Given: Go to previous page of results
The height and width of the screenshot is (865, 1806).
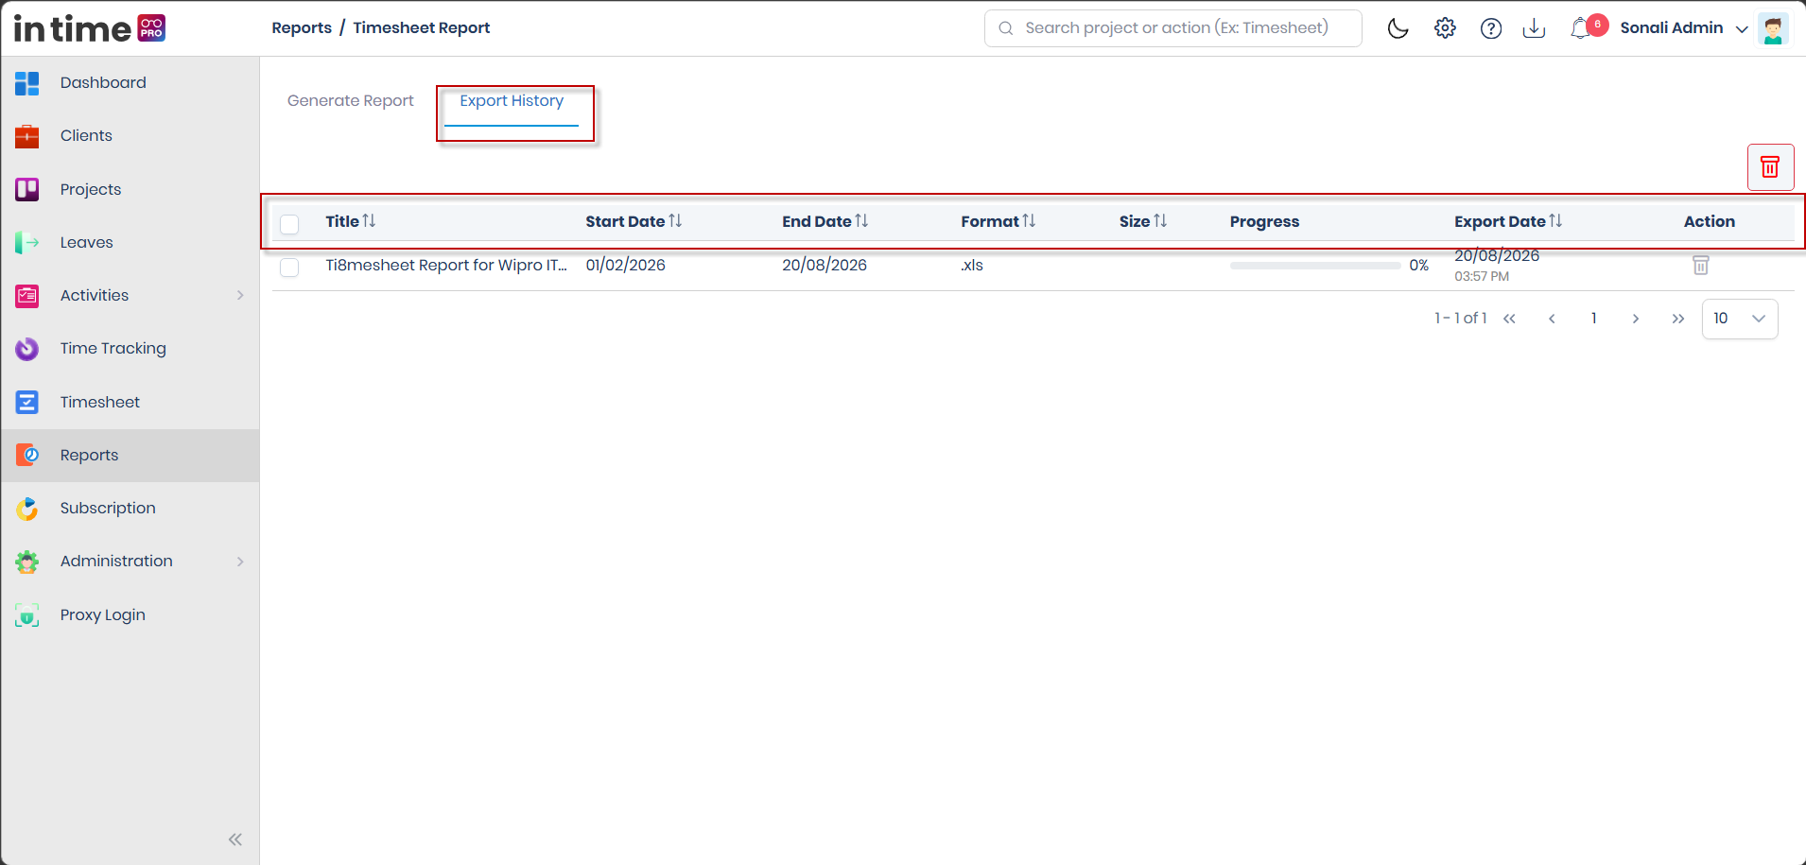Looking at the screenshot, I should [x=1552, y=319].
